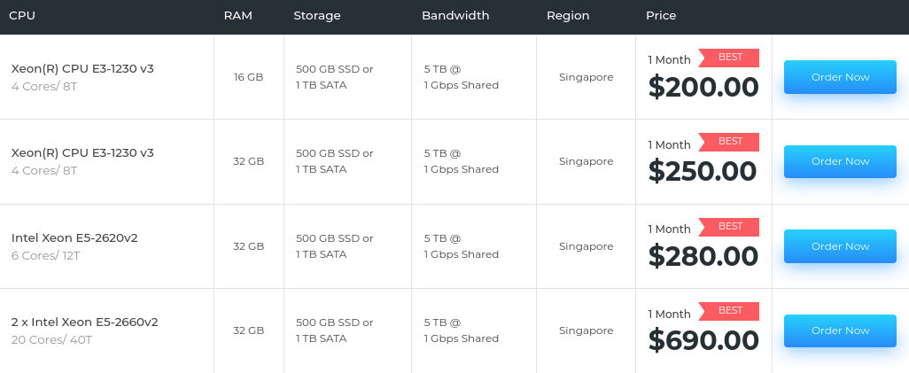Click the BEST badge on the $200.00 plan

(730, 58)
